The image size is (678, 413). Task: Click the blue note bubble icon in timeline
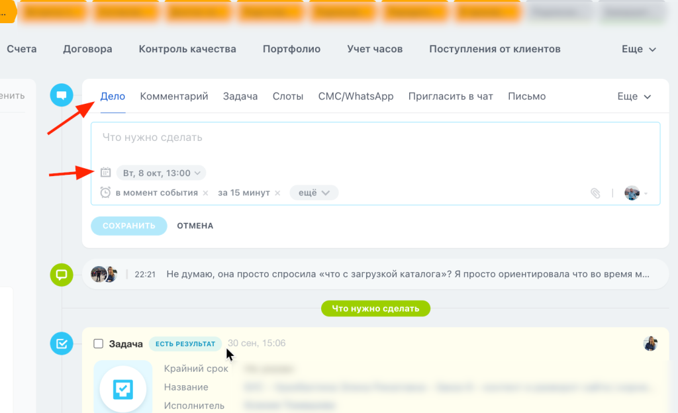pyautogui.click(x=62, y=95)
